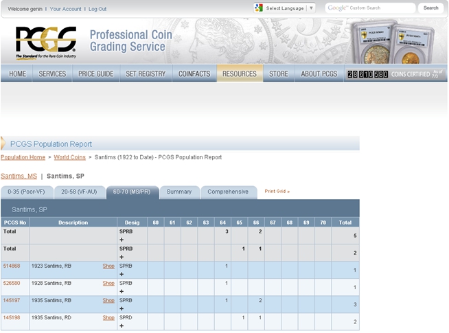
Task: Click Shop link for 1928 Santims, RB
Action: 108,283
